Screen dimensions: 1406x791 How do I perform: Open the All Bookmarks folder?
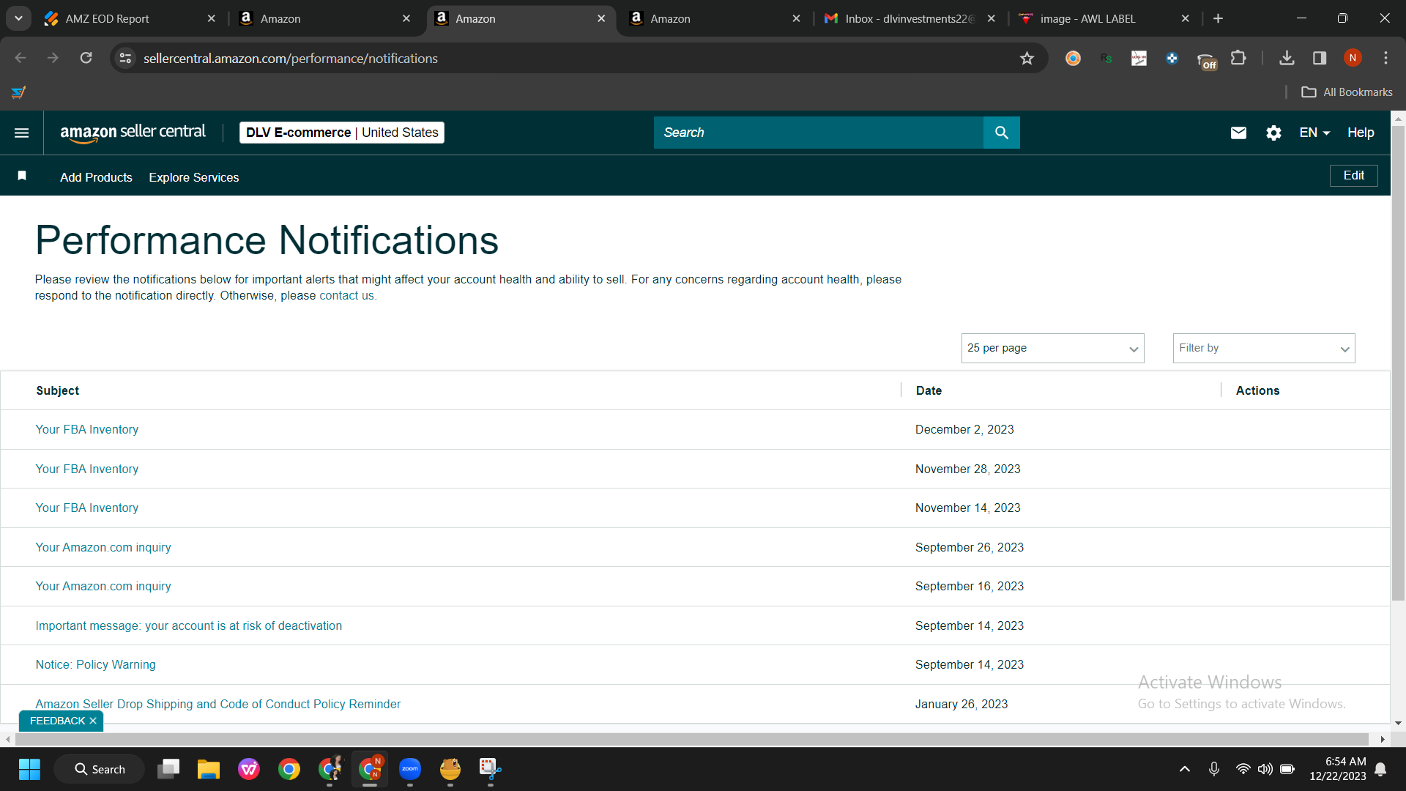[1347, 92]
